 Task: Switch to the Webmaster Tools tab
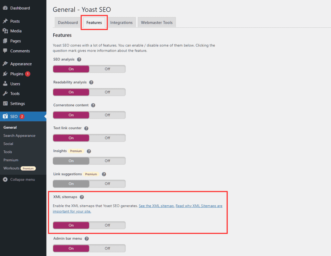(157, 22)
